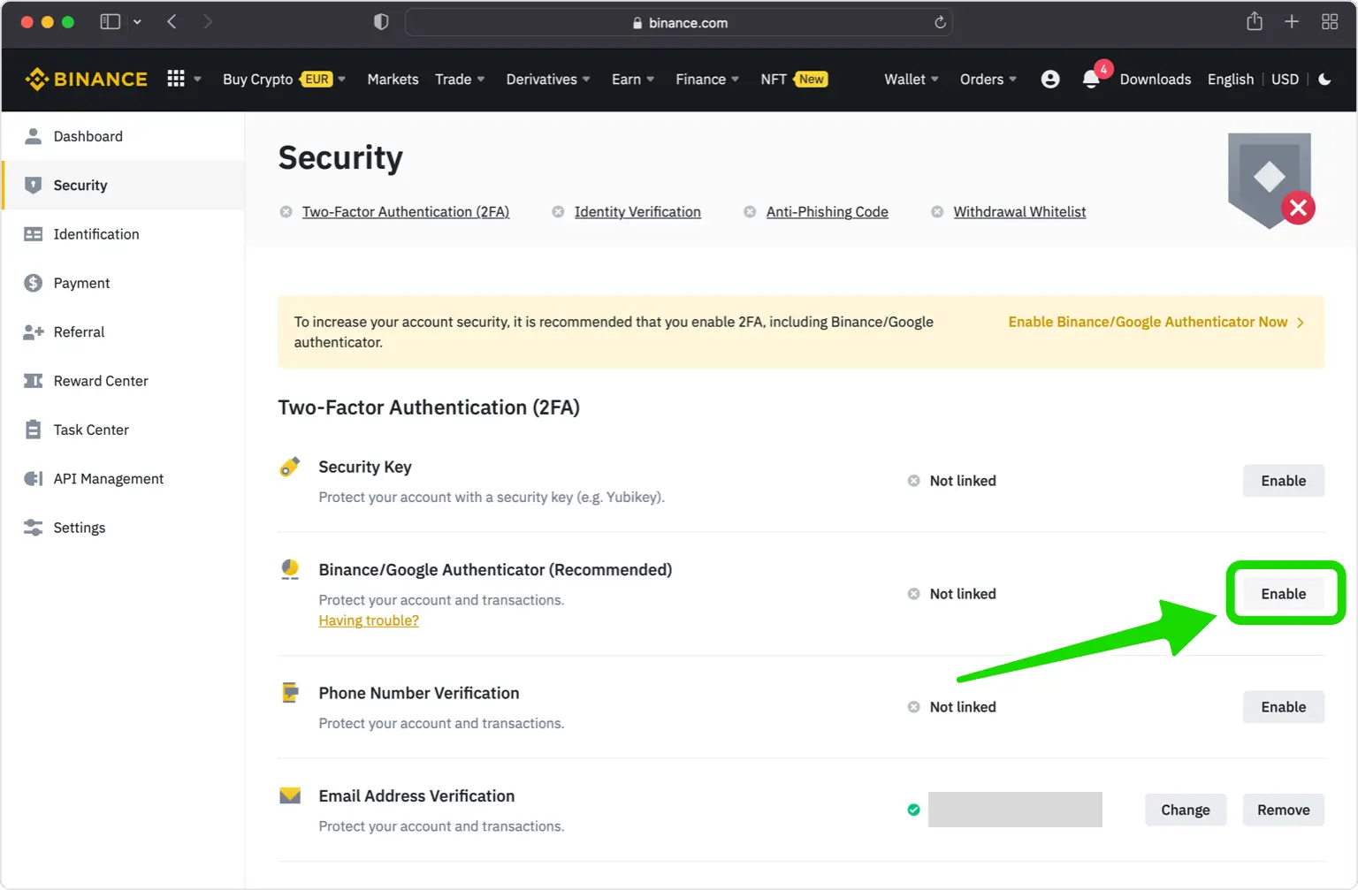Expand the apps grid dropdown arrow
The height and width of the screenshot is (890, 1358).
(197, 80)
